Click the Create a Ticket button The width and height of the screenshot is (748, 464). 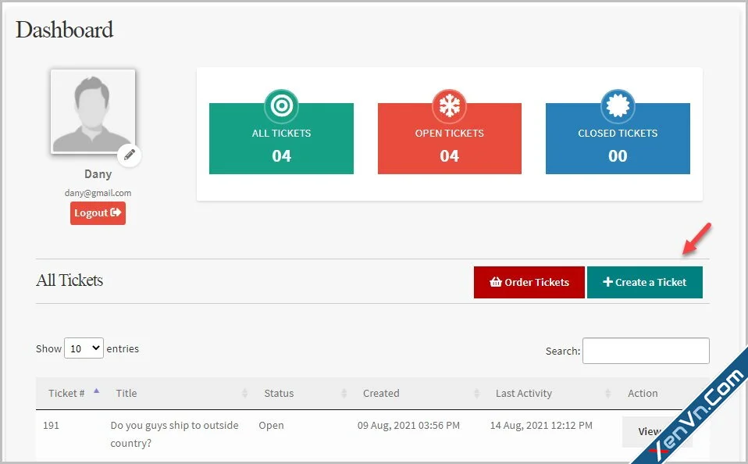click(x=644, y=282)
